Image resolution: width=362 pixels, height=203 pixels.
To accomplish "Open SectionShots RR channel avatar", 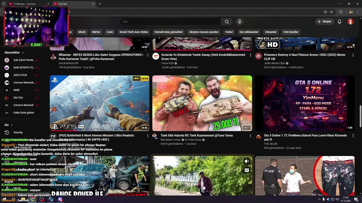I will tap(53, 56).
